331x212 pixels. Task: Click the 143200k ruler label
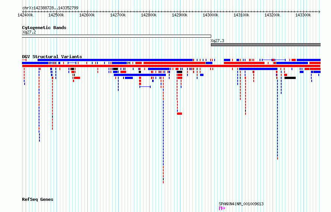point(272,15)
